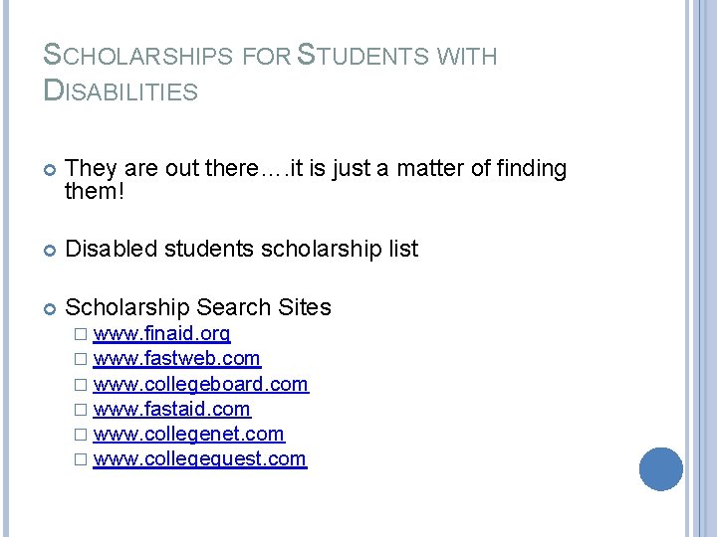Open the www.fastweb.com link
The image size is (717, 537).
[x=176, y=358]
